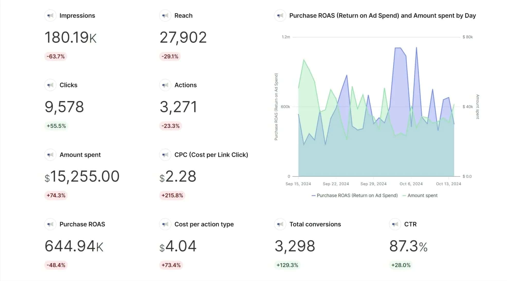507x281 pixels.
Task: Click the -63.7% change badge under Impressions
Action: [x=55, y=56]
